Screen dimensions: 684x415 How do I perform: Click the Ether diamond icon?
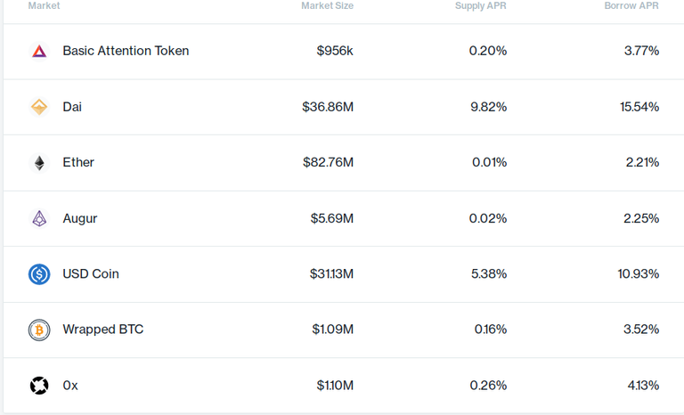[x=39, y=163]
